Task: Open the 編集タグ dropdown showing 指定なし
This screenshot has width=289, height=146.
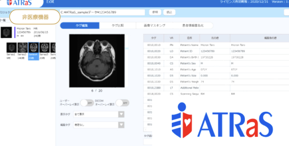Action: (x=99, y=125)
